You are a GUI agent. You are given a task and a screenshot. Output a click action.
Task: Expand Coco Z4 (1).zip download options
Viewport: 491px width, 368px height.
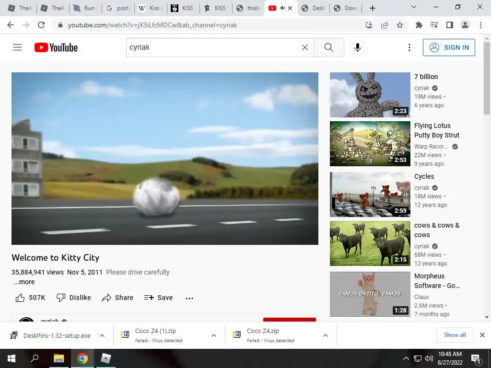coord(213,335)
